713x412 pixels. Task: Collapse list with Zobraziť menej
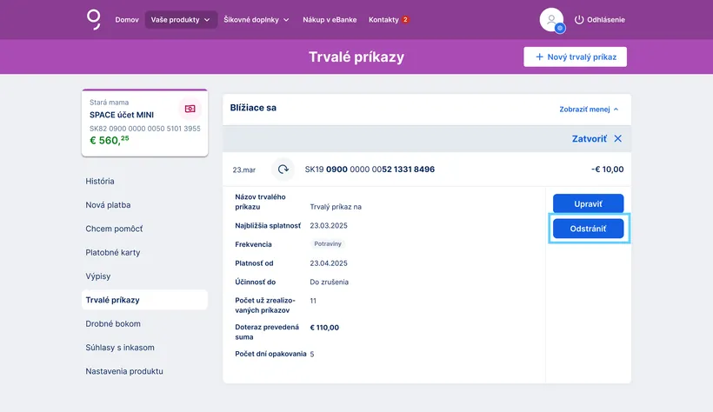click(589, 110)
